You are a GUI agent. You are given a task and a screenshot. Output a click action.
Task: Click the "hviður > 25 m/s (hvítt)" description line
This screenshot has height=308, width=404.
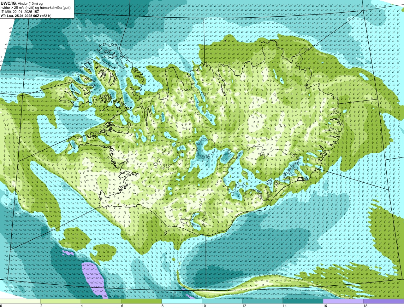36,8
